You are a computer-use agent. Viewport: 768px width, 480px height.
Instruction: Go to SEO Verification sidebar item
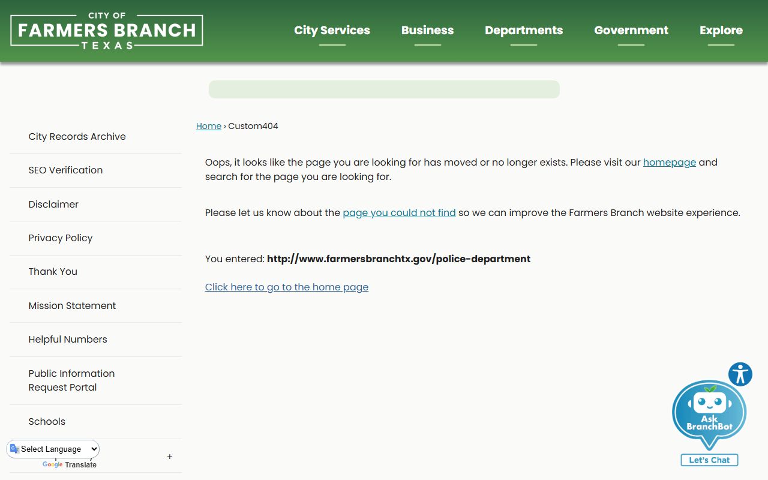tap(95, 170)
